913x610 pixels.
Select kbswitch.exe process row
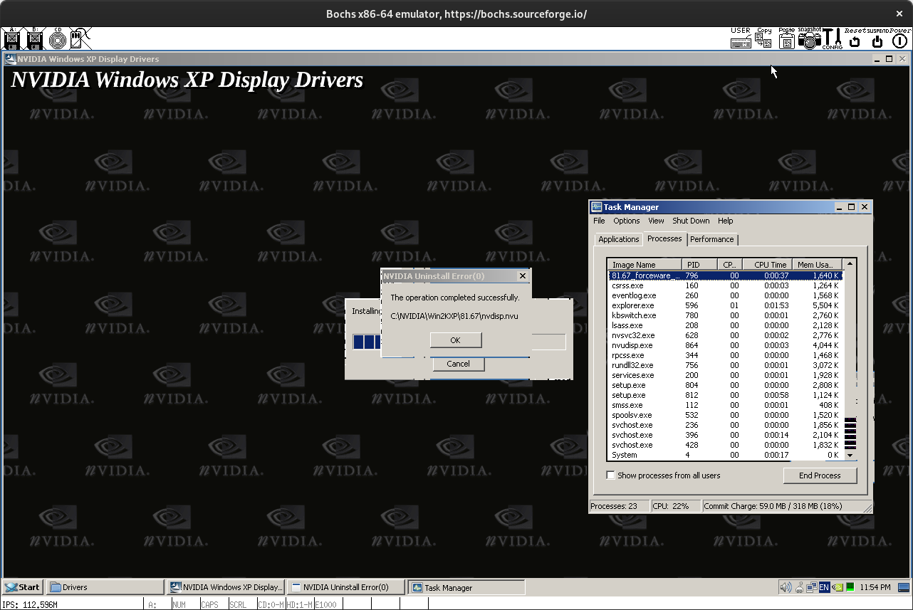point(725,315)
